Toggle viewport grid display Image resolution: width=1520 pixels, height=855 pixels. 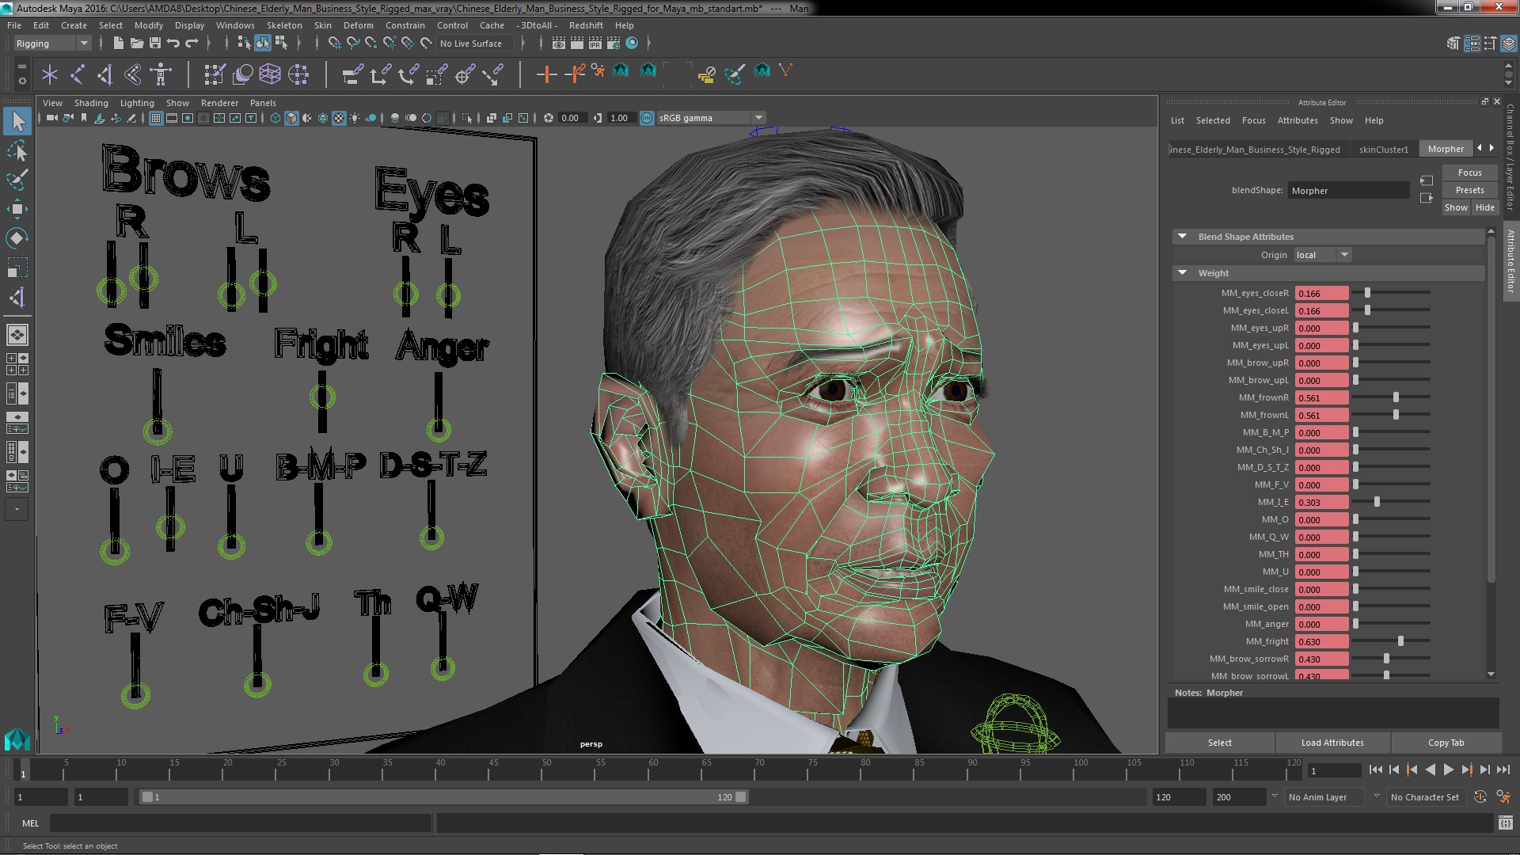[x=156, y=118]
